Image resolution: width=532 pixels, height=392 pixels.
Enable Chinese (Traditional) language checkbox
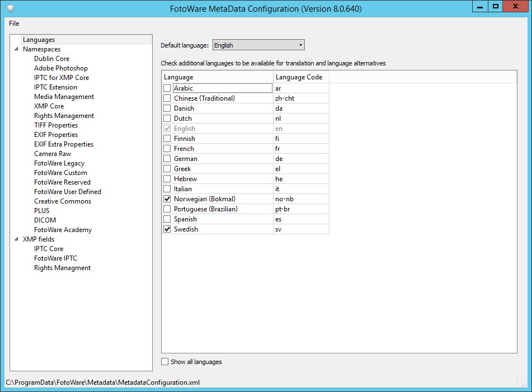click(x=167, y=98)
